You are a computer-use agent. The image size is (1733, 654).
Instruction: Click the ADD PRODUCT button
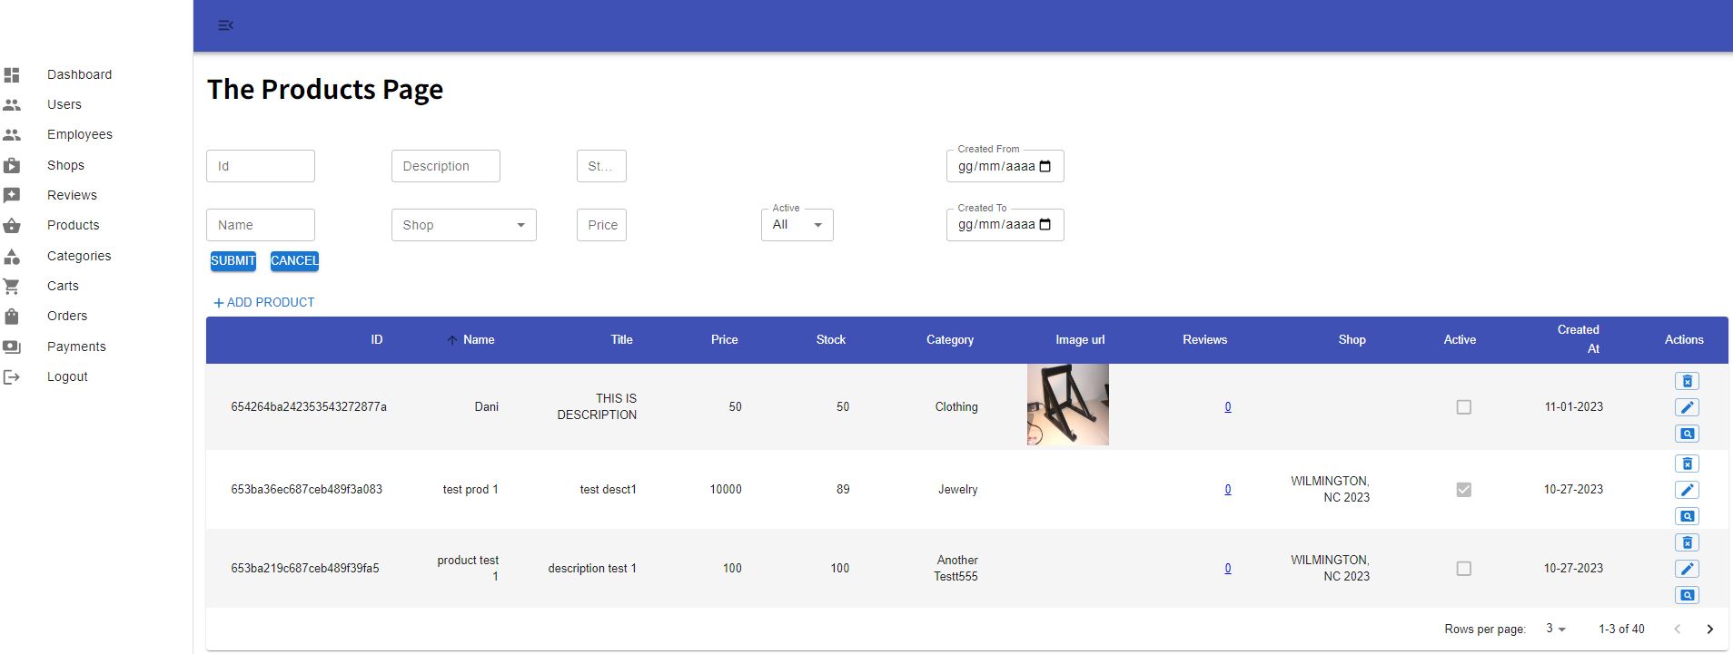point(263,302)
